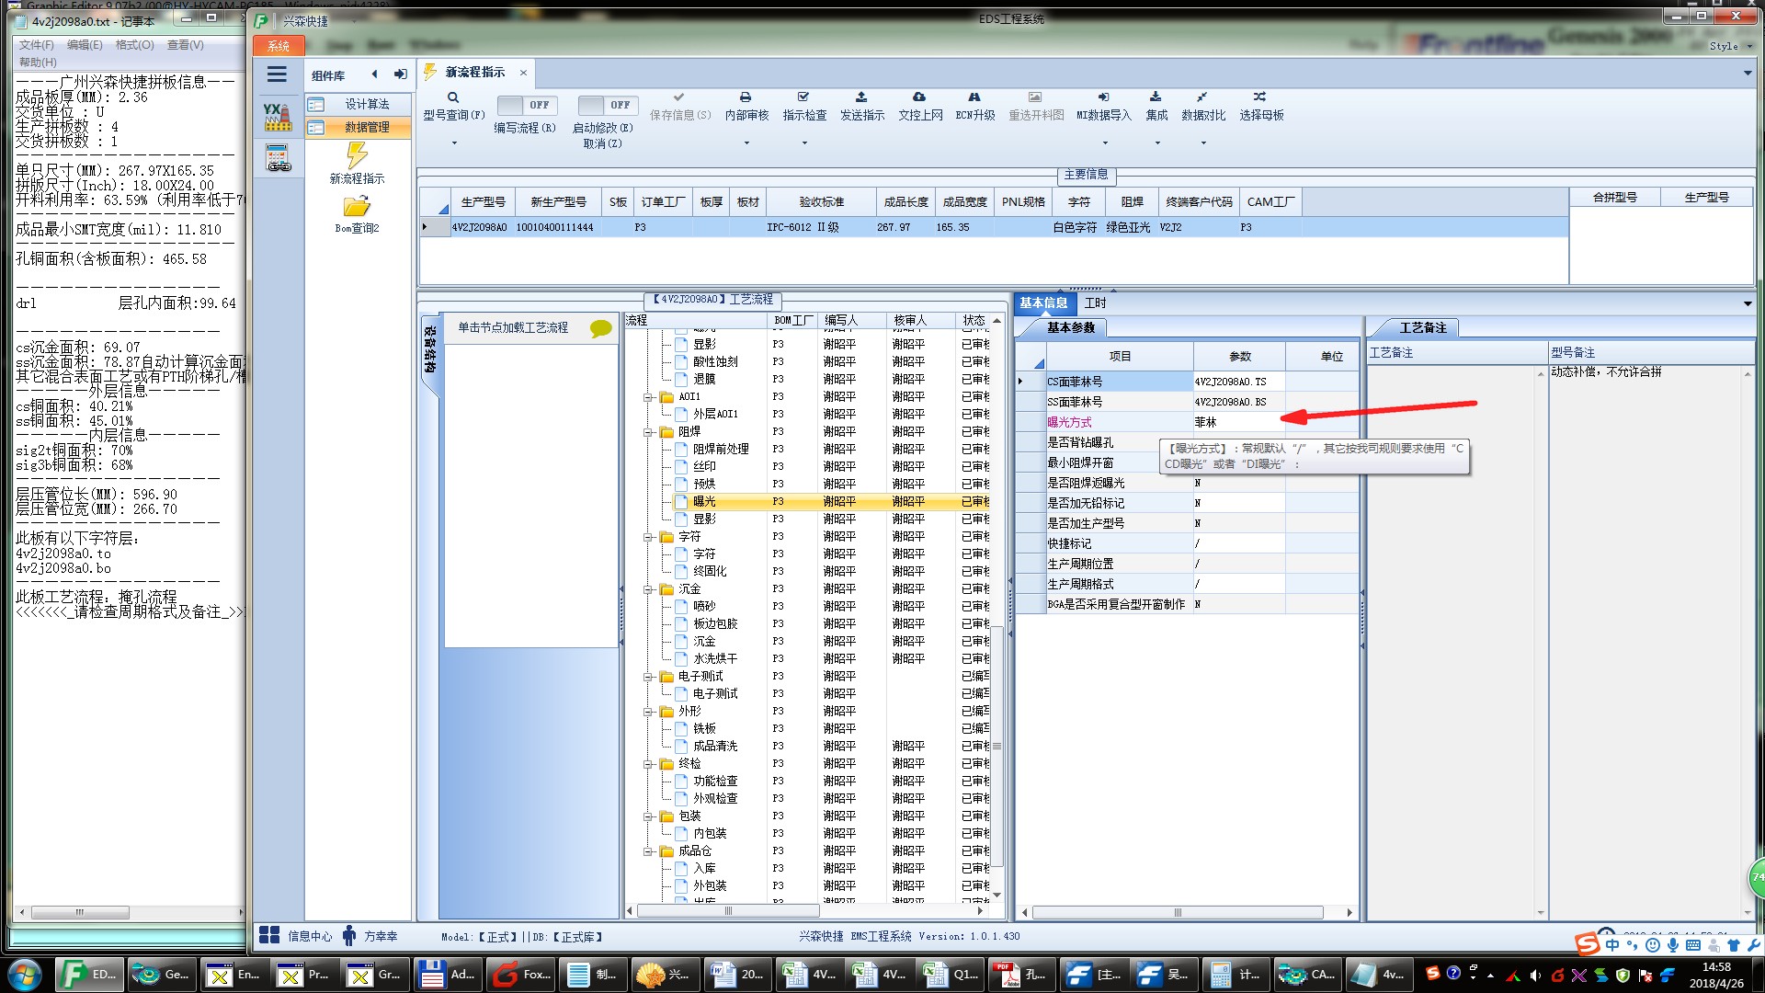Image resolution: width=1765 pixels, height=993 pixels.
Task: Collapse the 阻焊 tree folder
Action: (x=648, y=431)
